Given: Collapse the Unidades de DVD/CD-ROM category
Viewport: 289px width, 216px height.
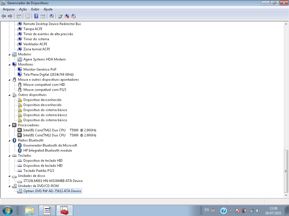Looking at the screenshot, I should (x=9, y=186).
